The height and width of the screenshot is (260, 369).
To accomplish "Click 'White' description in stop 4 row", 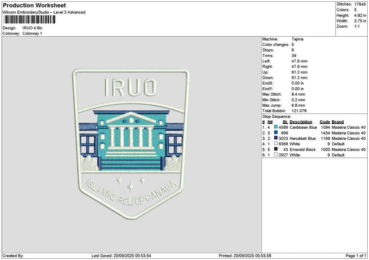I will (295, 144).
